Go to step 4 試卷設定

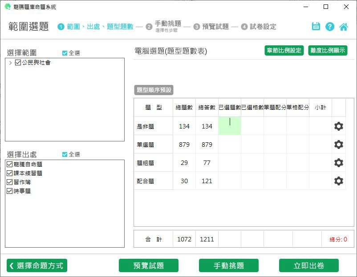[x=259, y=27]
